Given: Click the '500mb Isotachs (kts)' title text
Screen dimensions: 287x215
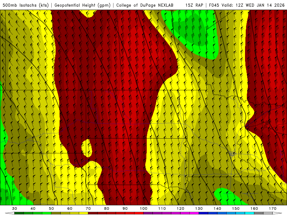Looking at the screenshot, I should click(25, 5).
